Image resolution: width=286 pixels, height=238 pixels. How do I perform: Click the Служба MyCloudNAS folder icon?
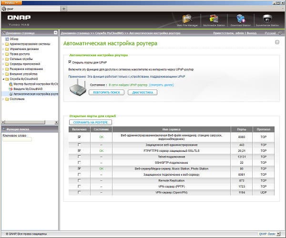[7, 79]
